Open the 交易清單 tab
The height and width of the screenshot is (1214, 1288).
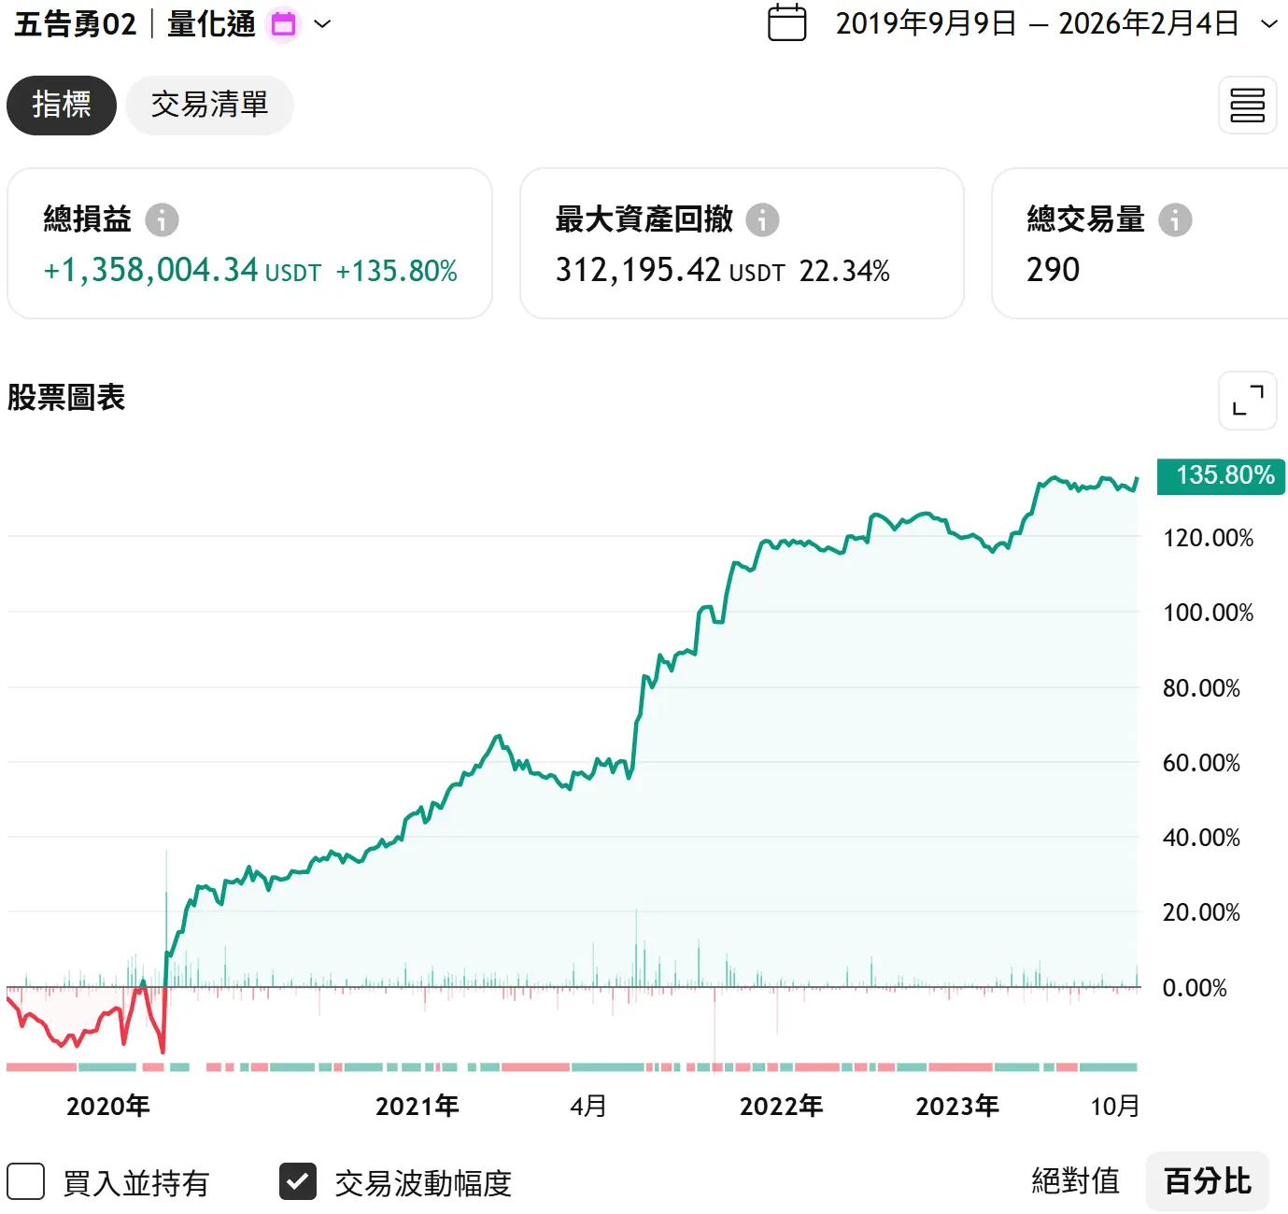click(209, 106)
